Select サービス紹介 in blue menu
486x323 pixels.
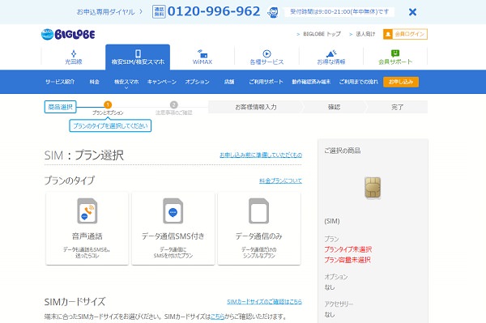[60, 82]
